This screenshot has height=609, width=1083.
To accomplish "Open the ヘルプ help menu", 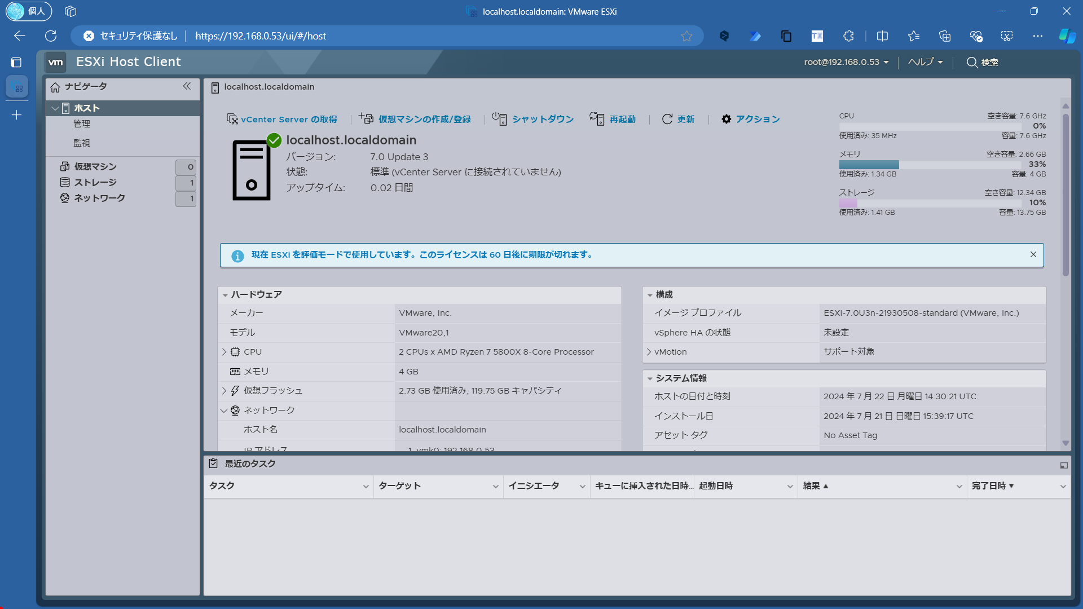I will (x=925, y=62).
